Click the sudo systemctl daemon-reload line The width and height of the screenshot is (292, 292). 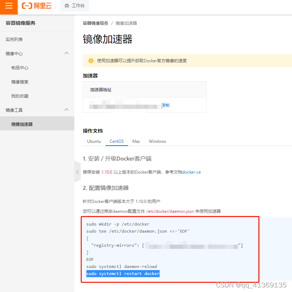coord(122,267)
